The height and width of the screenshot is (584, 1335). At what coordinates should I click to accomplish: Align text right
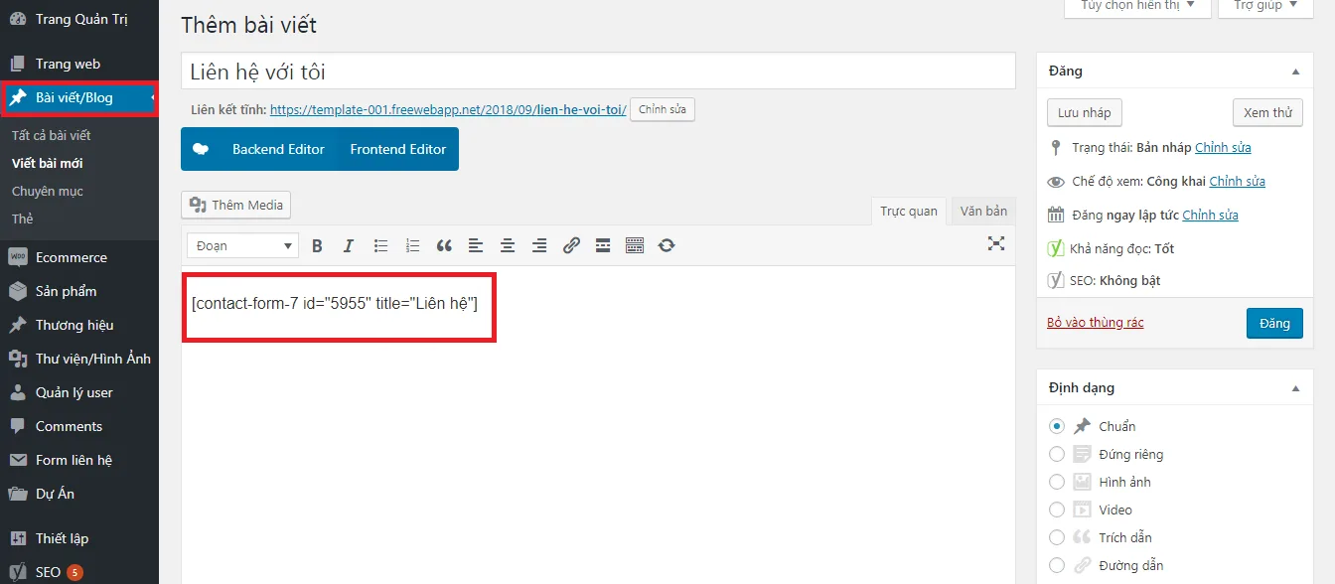pos(539,245)
